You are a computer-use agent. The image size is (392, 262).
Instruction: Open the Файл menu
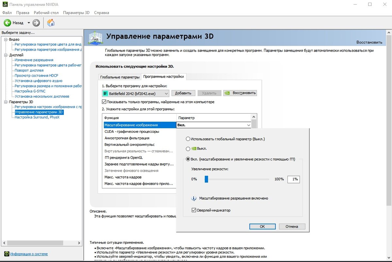coord(7,13)
